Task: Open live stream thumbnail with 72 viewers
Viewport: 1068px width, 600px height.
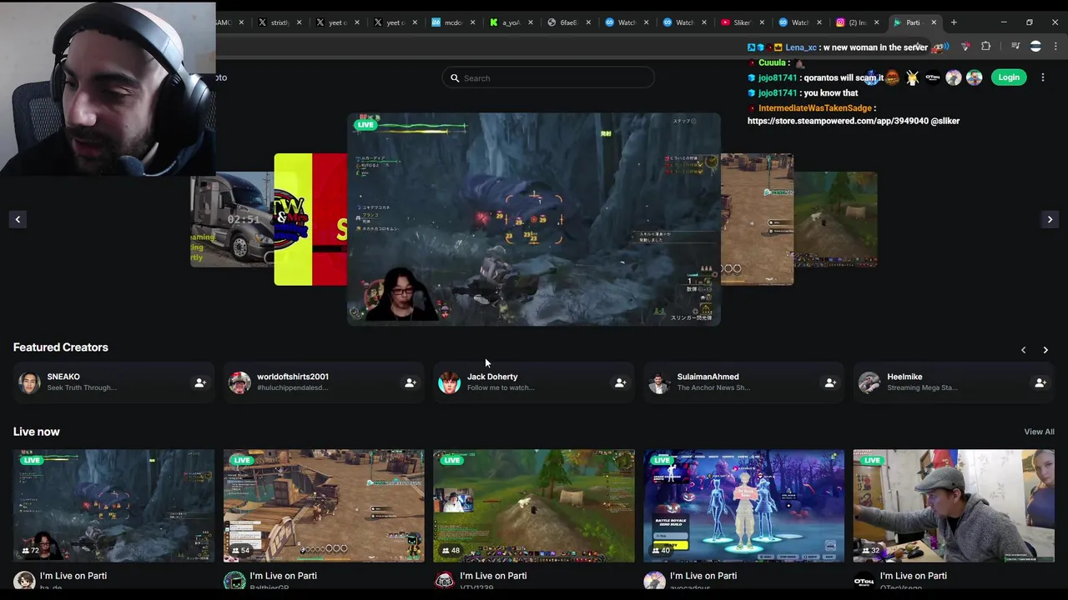Action: (113, 506)
